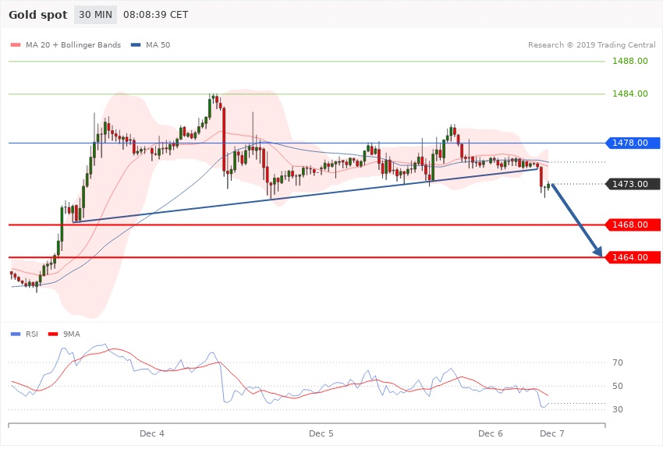Click the green 1484.00 resistance label

click(x=630, y=94)
